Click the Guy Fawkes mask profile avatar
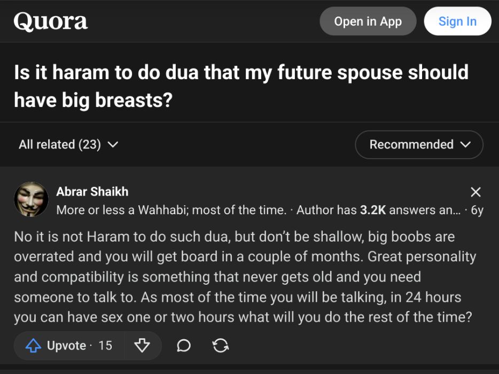Viewport: 499px width, 374px height. coord(31,199)
